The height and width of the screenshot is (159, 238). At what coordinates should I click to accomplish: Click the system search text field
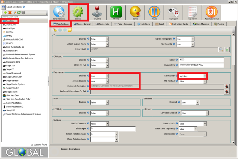click(25, 17)
